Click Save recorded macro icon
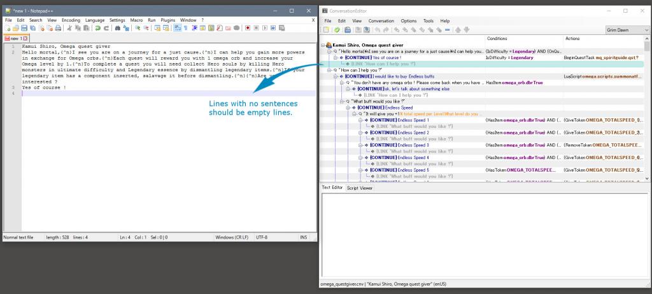Viewport: 652px width, 294px height. click(281, 28)
